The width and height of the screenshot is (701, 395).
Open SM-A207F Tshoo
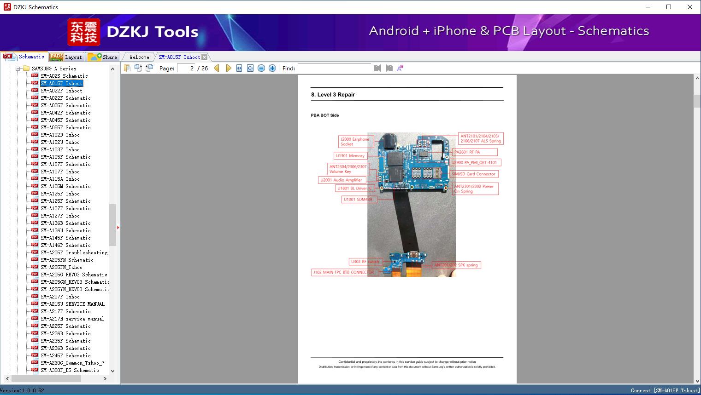(60, 297)
